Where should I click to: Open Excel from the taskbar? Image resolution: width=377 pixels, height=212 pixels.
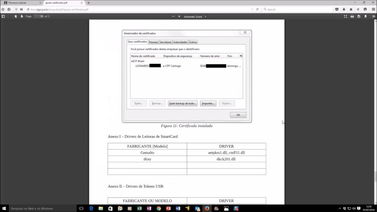pyautogui.click(x=139, y=208)
